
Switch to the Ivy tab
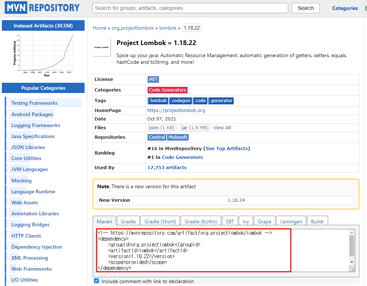pyautogui.click(x=246, y=222)
